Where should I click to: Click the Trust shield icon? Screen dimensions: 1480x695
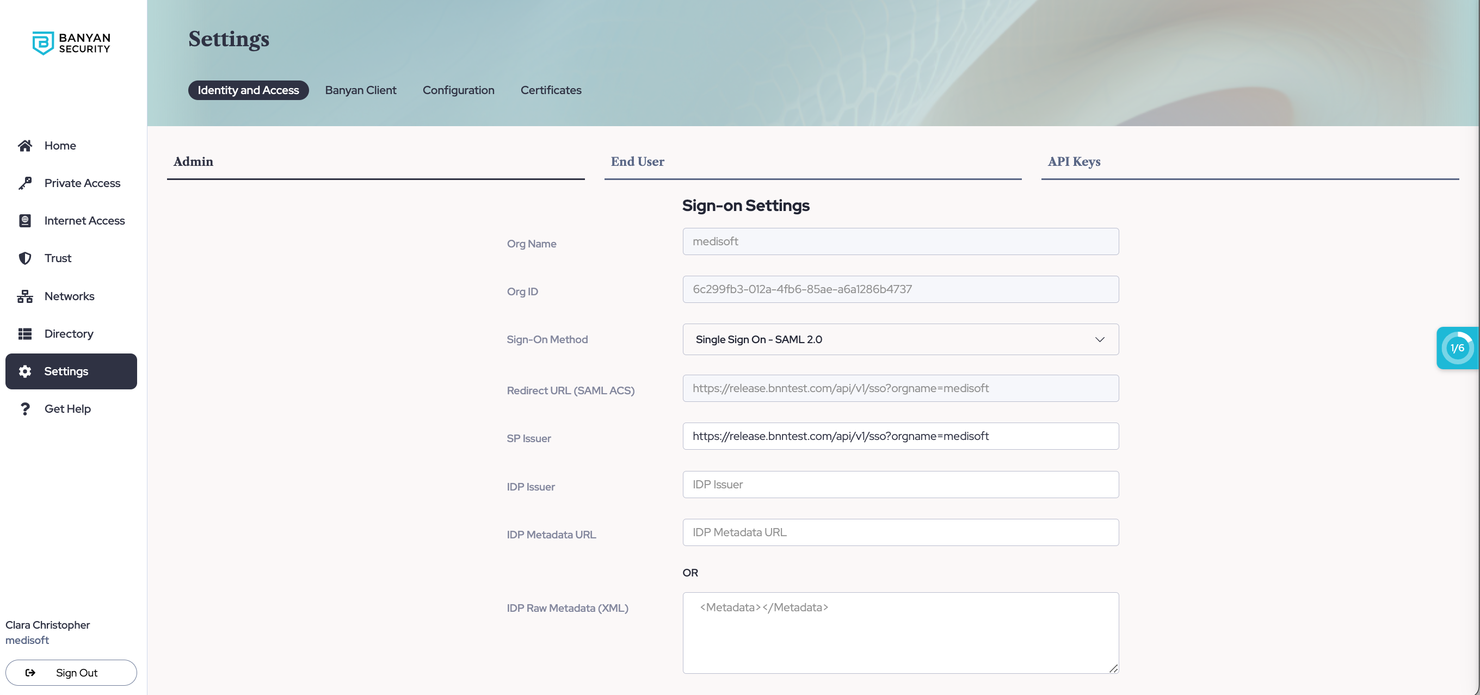[x=24, y=258]
